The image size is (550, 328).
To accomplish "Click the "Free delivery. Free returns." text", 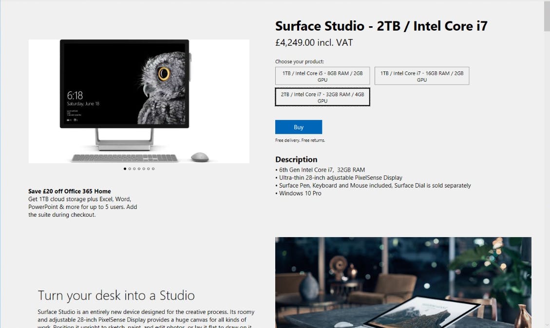I will coord(300,140).
